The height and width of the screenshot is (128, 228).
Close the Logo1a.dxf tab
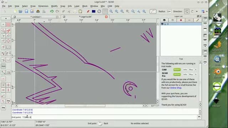pos(106,17)
